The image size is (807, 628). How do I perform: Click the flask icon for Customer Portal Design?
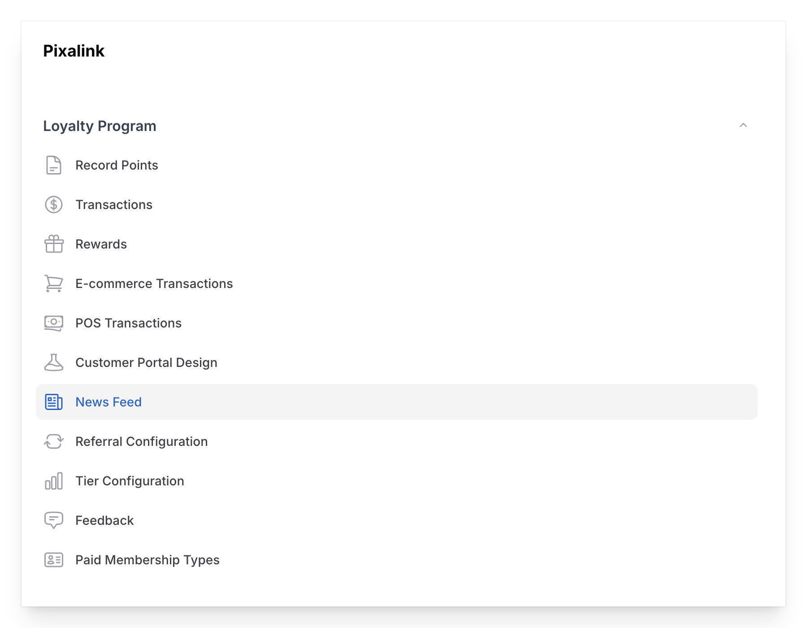tap(53, 362)
